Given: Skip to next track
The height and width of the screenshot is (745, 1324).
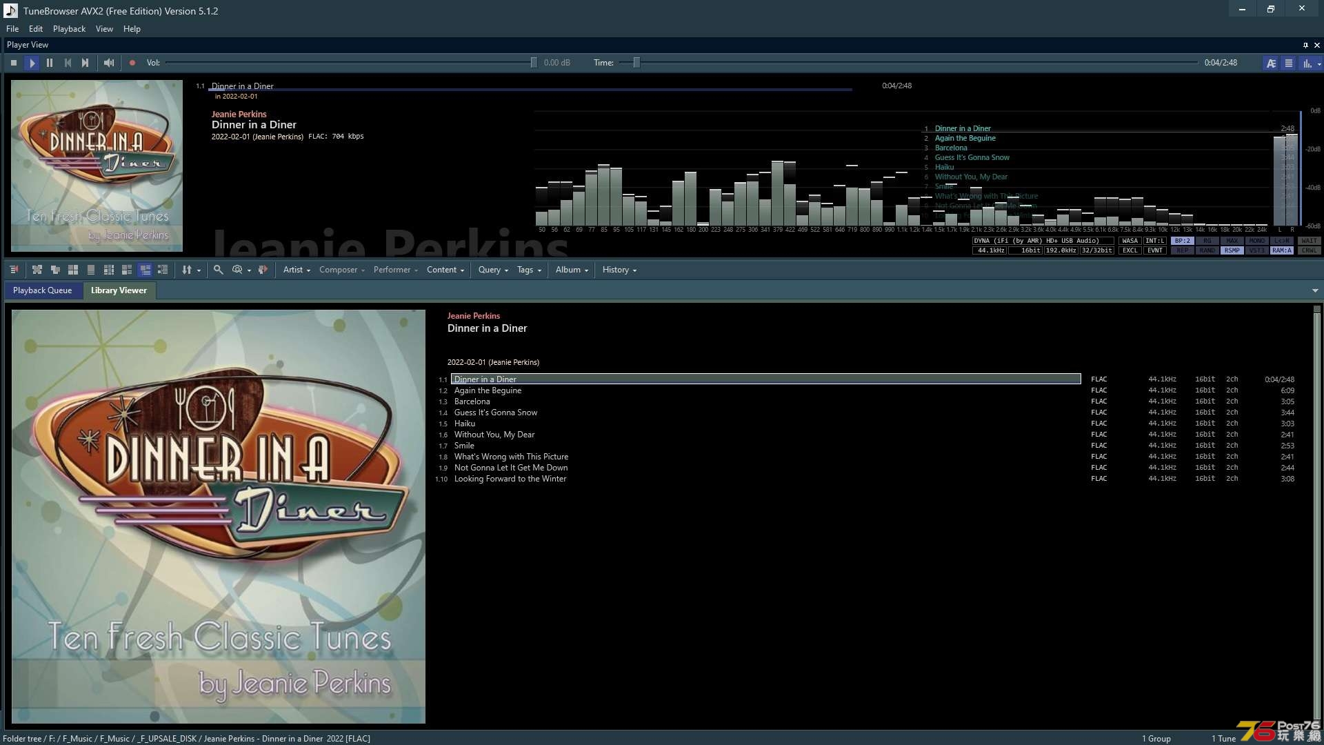Looking at the screenshot, I should pyautogui.click(x=85, y=63).
